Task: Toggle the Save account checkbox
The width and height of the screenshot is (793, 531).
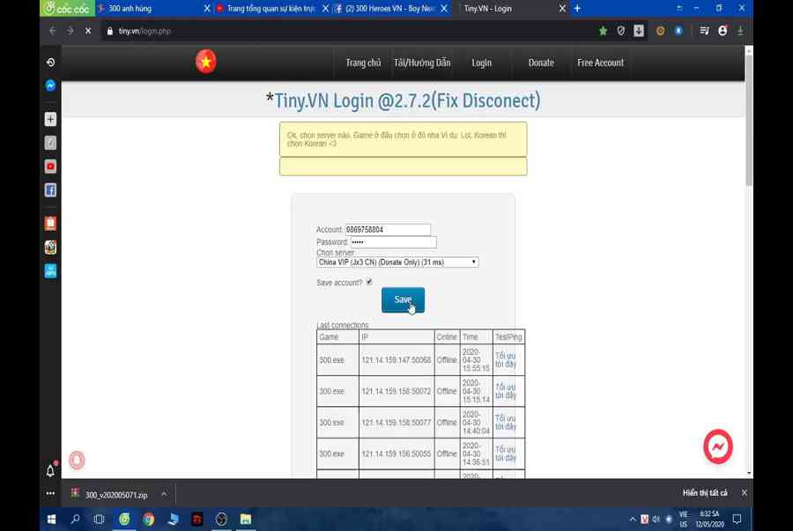Action: click(x=369, y=282)
